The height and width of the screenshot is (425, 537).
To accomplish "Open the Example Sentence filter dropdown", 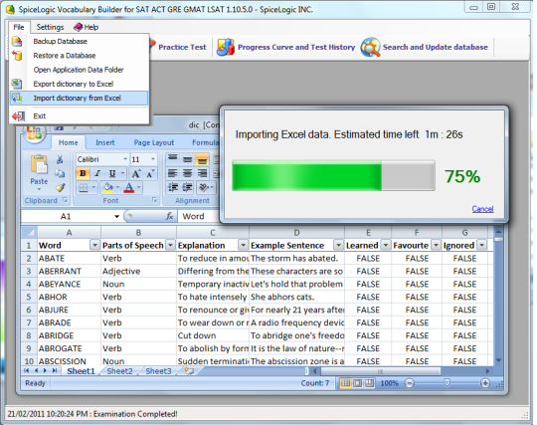I will coord(338,245).
